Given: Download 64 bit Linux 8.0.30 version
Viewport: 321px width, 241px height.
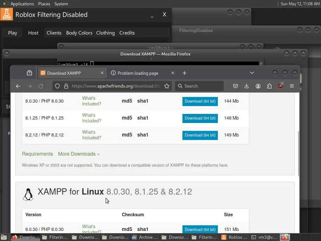Looking at the screenshot, I should [x=200, y=229].
